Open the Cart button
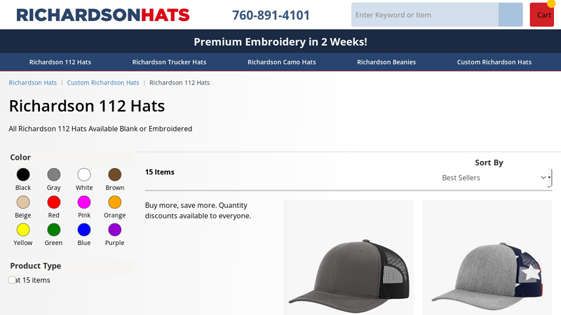This screenshot has height=315, width=561. pos(541,15)
